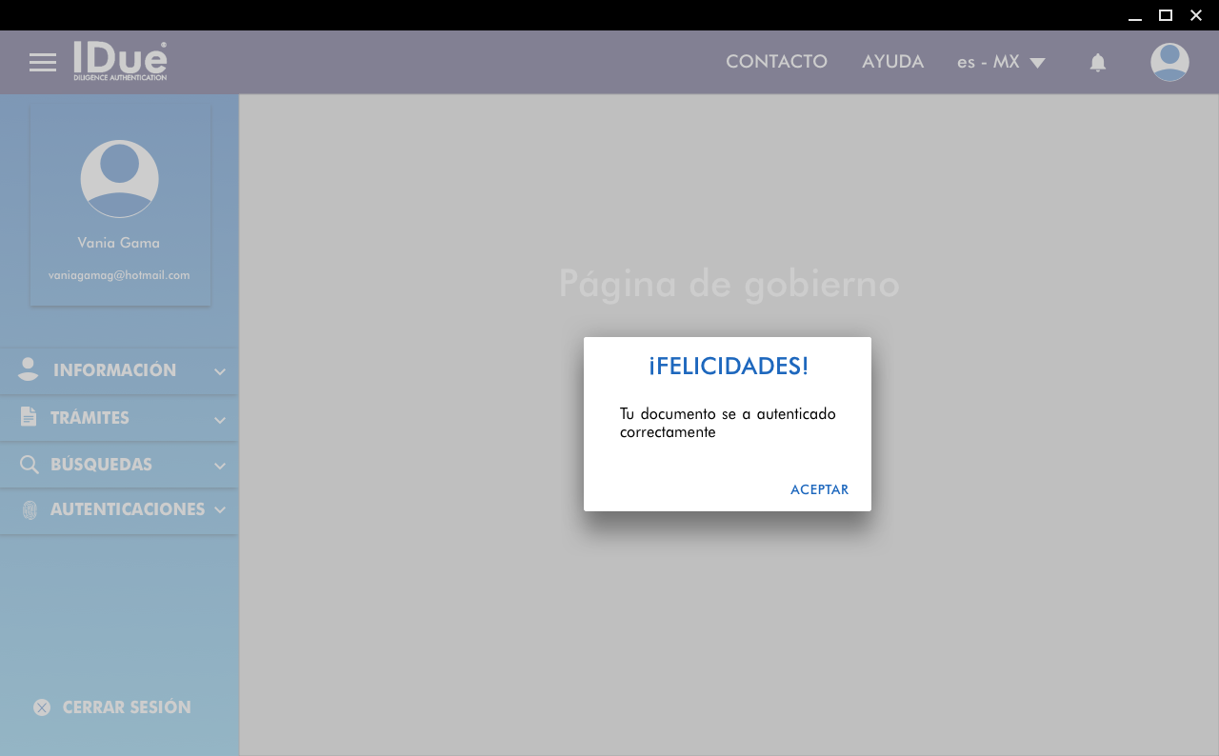Open the es - MX language dropdown
Image resolution: width=1219 pixels, height=756 pixels.
(x=1001, y=62)
